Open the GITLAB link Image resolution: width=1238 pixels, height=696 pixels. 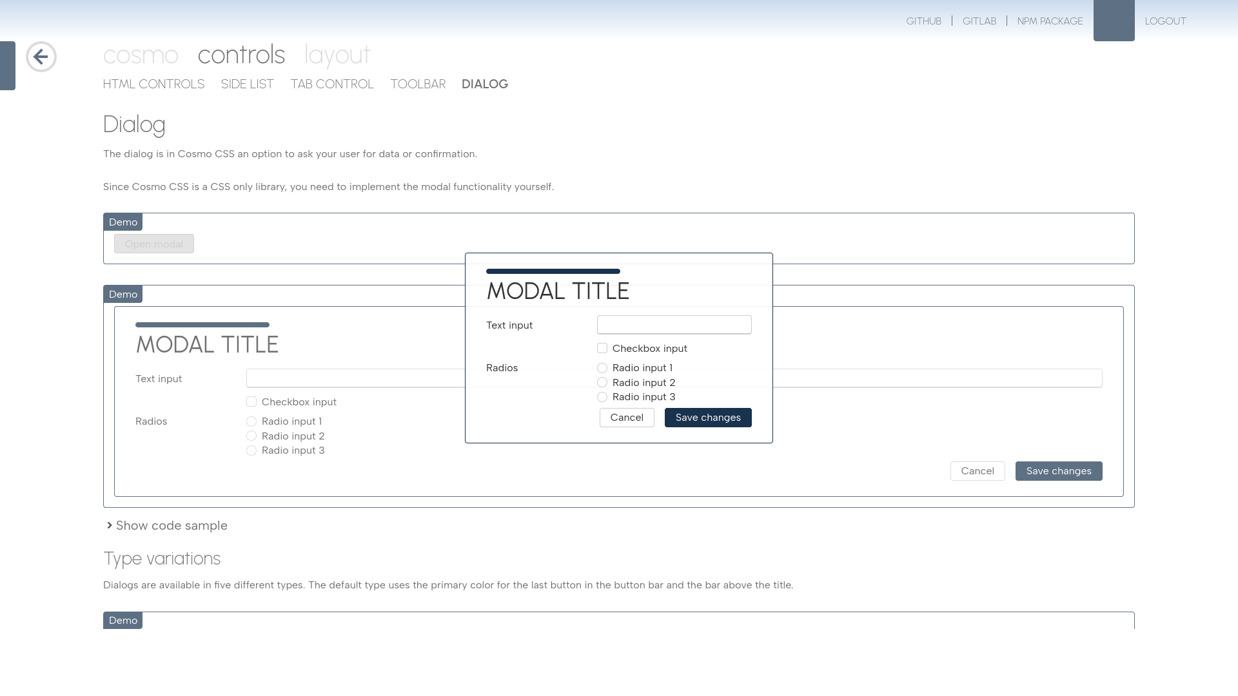979,21
